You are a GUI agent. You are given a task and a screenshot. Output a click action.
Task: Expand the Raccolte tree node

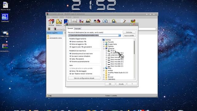(x=104, y=42)
